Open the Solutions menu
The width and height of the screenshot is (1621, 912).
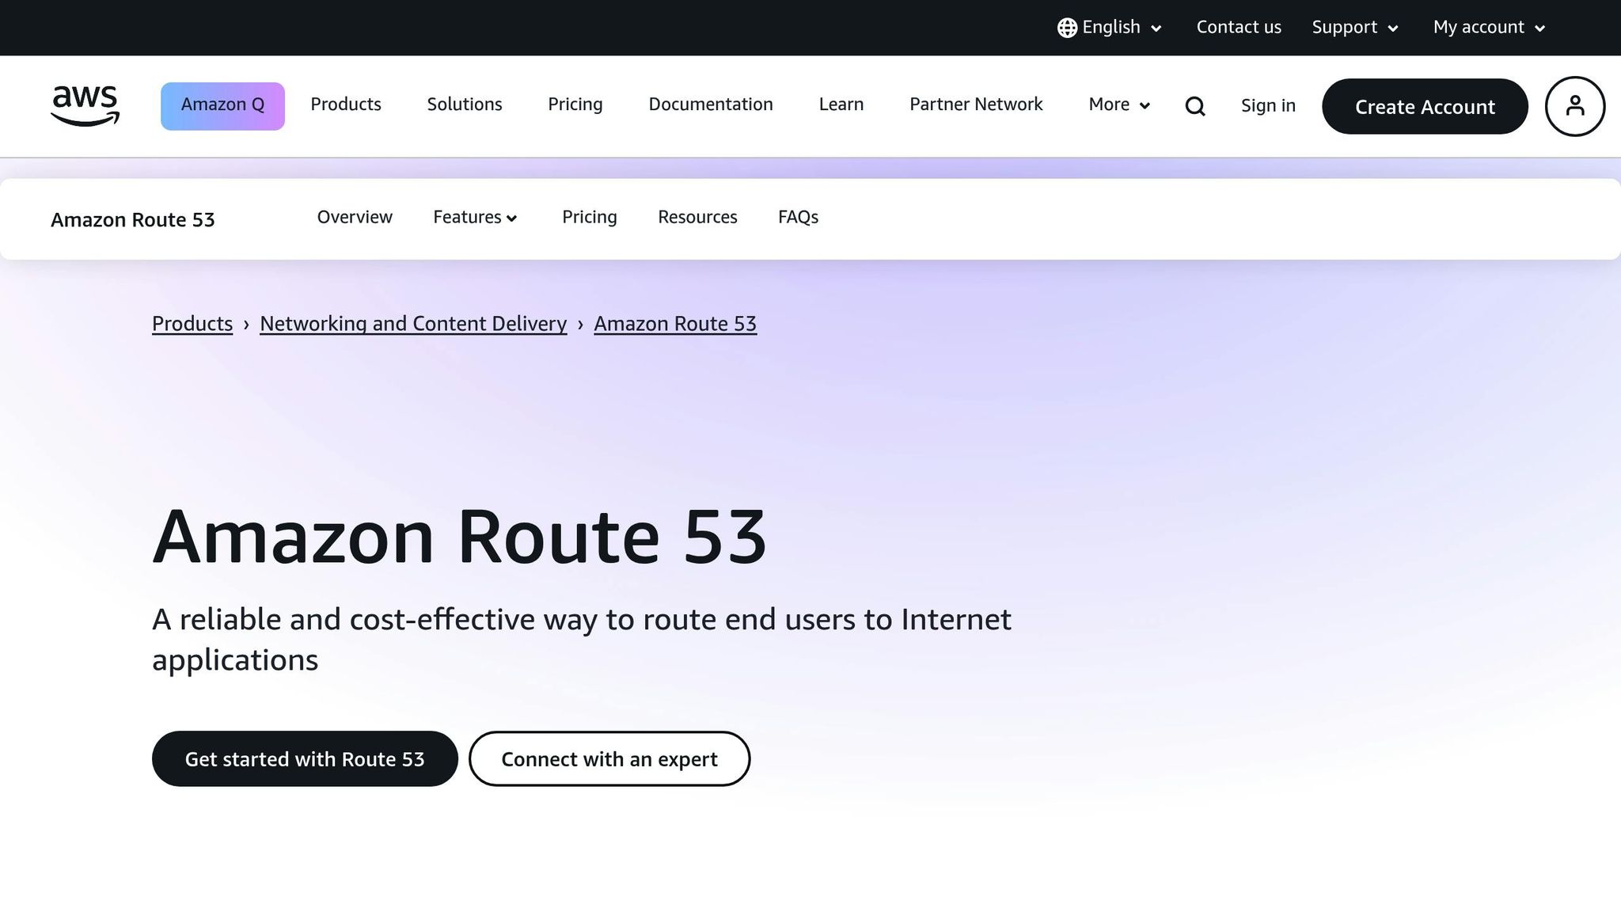465,104
